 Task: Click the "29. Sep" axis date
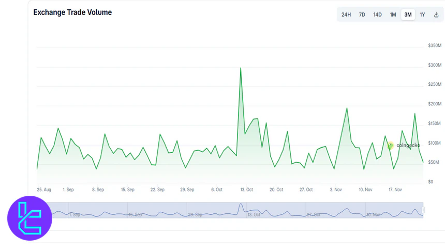(187, 190)
